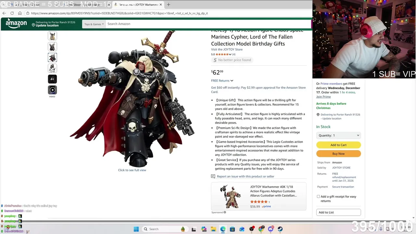
Task: Click the Buy Now button
Action: click(x=339, y=154)
